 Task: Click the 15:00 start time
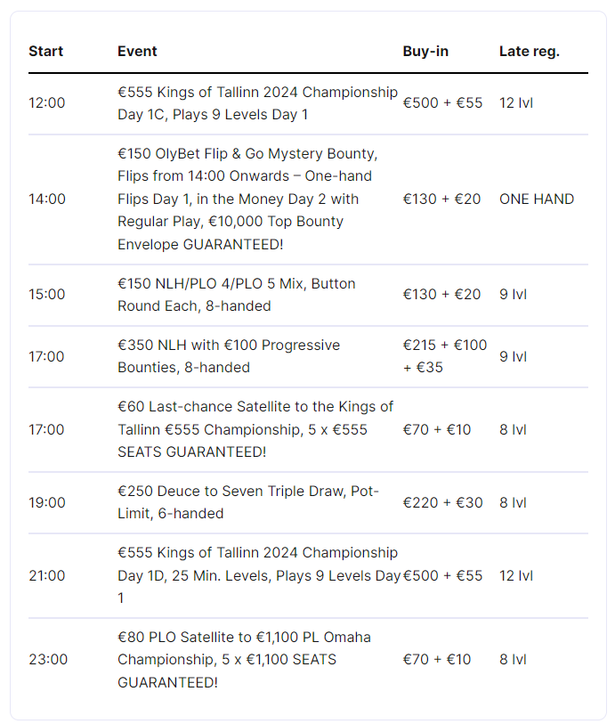[x=47, y=295]
